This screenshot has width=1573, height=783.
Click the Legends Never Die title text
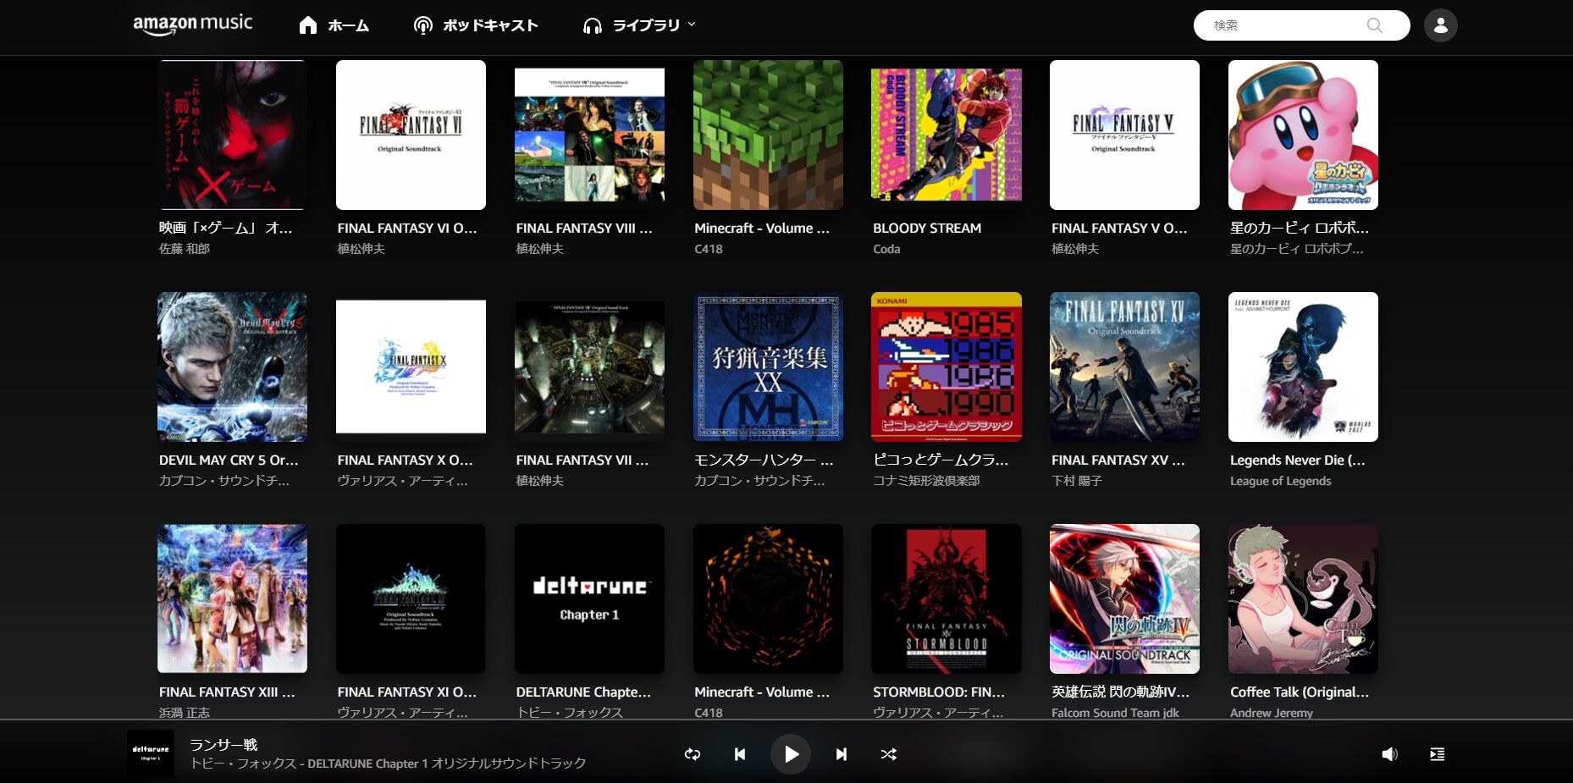pyautogui.click(x=1297, y=460)
